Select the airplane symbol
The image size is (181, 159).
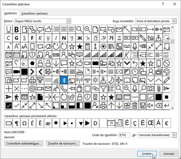click(119, 80)
